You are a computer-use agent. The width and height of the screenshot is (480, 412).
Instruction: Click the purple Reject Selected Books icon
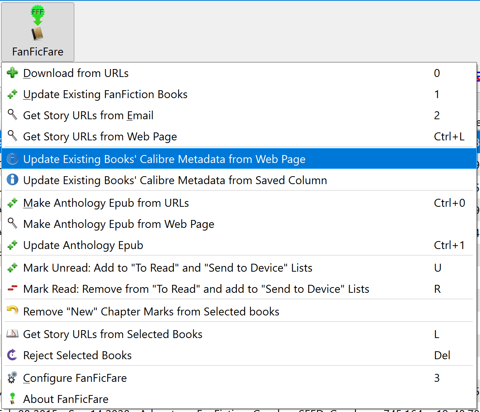click(x=12, y=355)
